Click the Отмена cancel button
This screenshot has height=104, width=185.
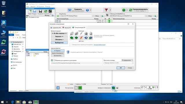coord(130,68)
